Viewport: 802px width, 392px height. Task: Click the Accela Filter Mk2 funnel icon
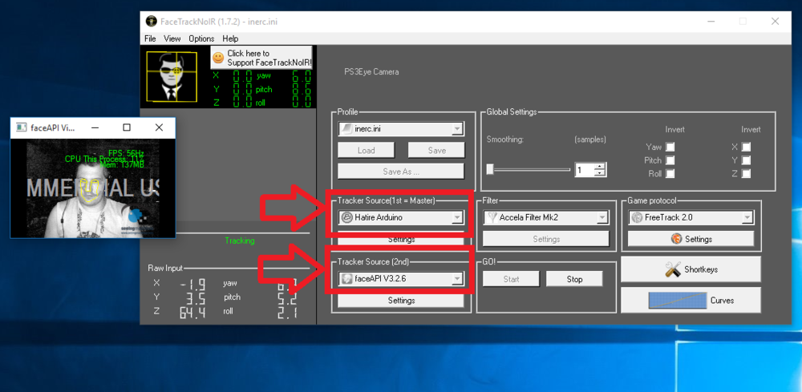(x=492, y=217)
